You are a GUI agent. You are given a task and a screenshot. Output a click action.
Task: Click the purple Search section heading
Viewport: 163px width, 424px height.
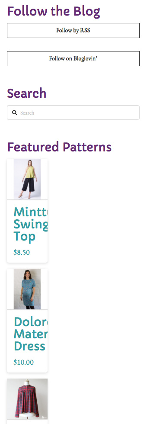[x=26, y=93]
